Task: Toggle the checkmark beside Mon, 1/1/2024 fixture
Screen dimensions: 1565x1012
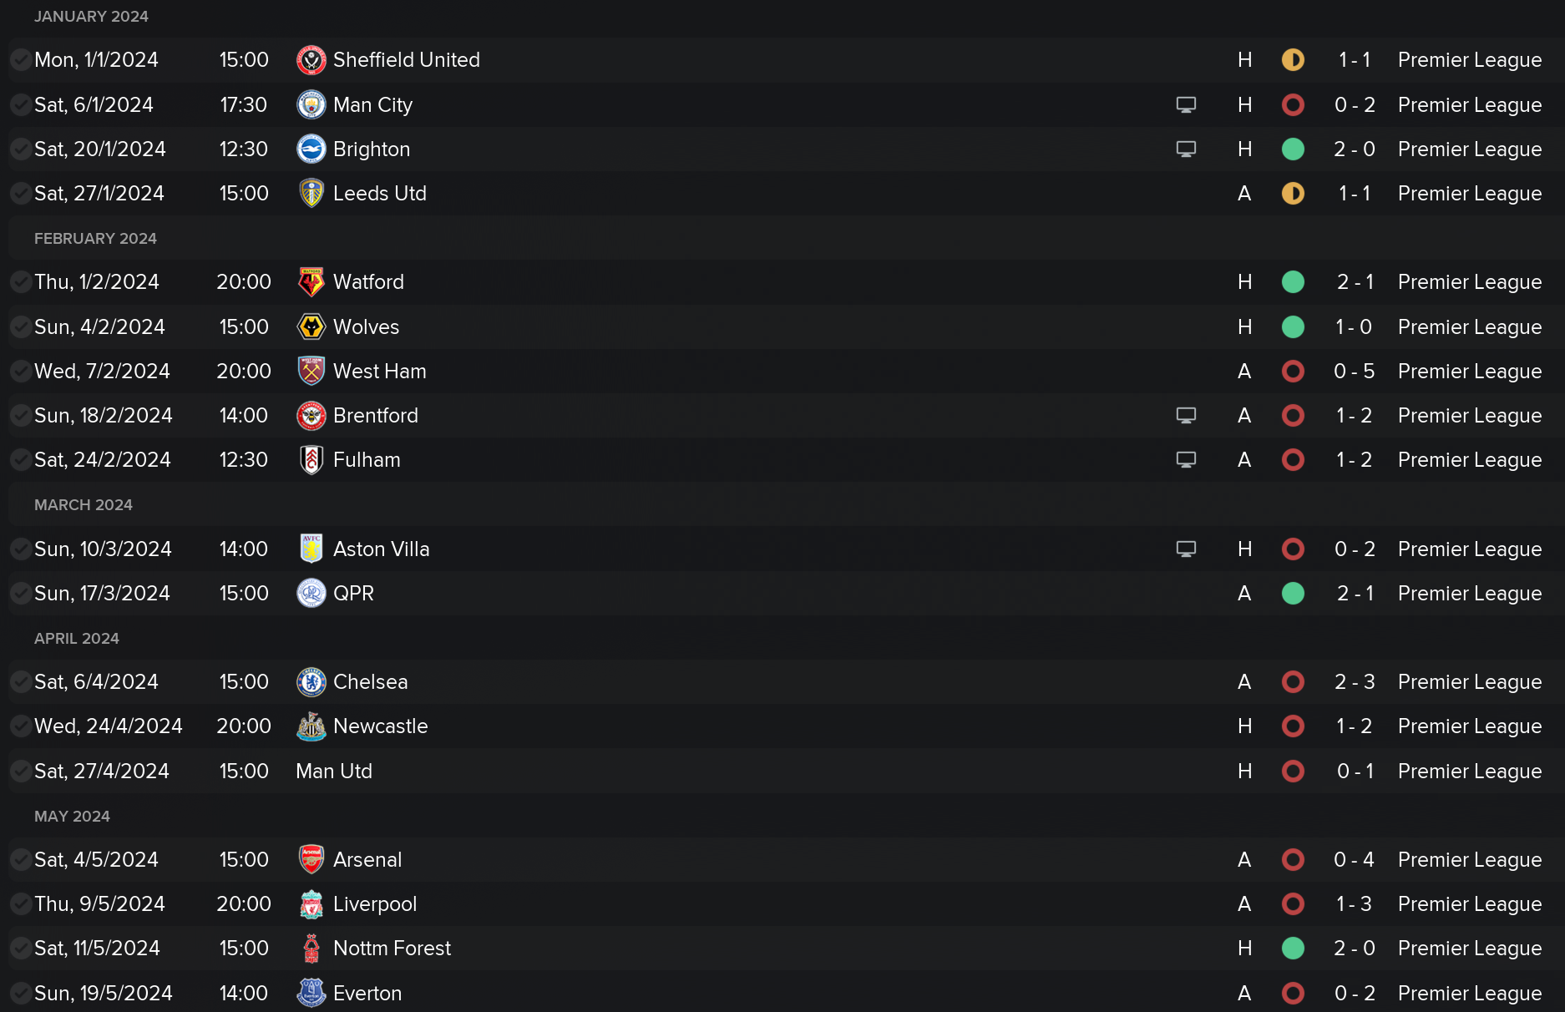Action: click(x=20, y=60)
